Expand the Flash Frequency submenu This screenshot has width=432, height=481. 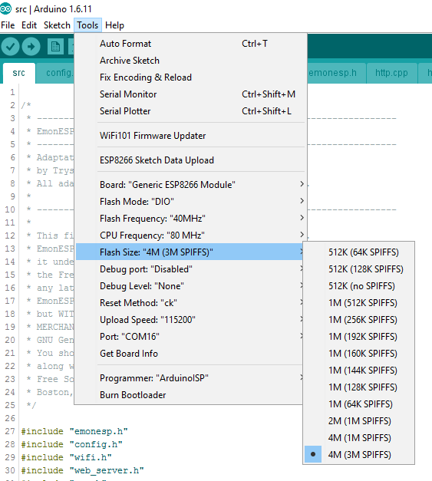point(190,219)
